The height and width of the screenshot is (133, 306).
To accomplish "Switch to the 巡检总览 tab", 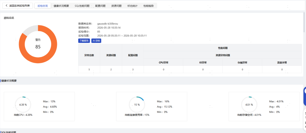I will click(x=42, y=6).
